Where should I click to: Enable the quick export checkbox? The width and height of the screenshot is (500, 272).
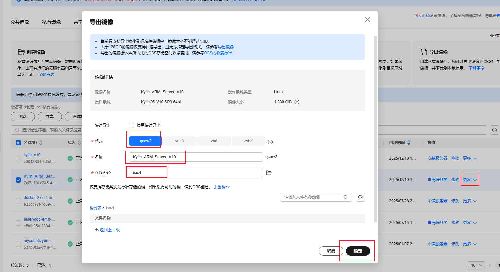pos(131,125)
